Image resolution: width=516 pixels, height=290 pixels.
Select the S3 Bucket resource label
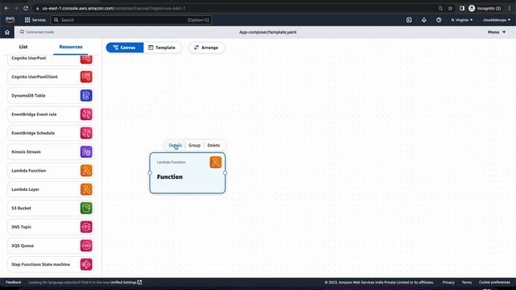click(x=21, y=208)
